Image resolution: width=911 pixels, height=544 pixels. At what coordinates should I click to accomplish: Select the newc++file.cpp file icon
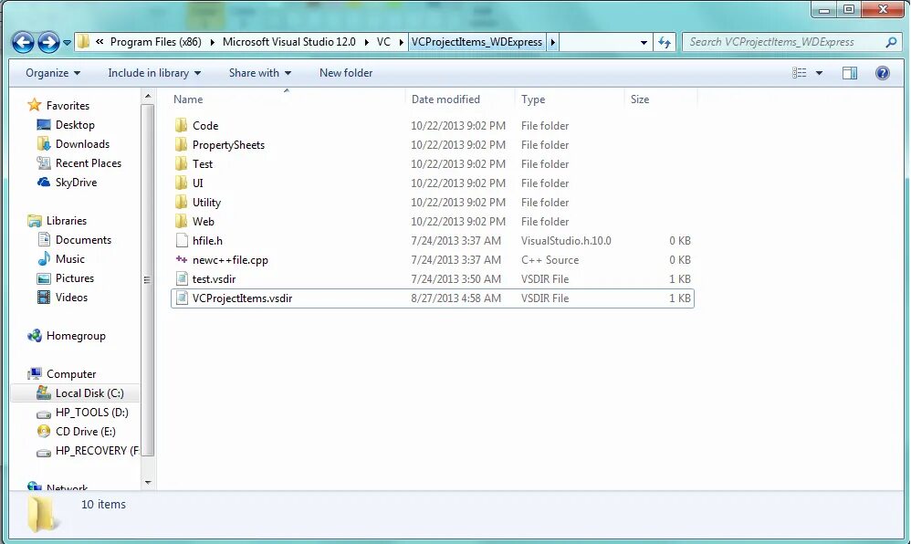tap(182, 260)
